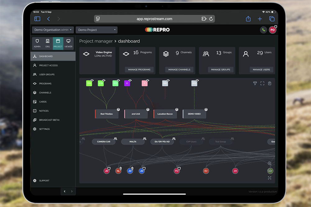Click the green phone call icon
311x207 pixels.
point(263,30)
